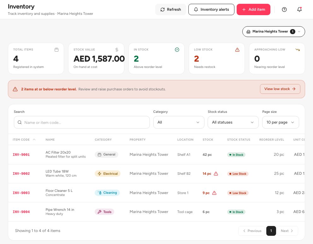
Task: Click the search magnifier icon
Action: [x=20, y=122]
